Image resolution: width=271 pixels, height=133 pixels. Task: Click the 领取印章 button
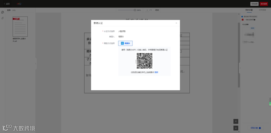coord(256,128)
